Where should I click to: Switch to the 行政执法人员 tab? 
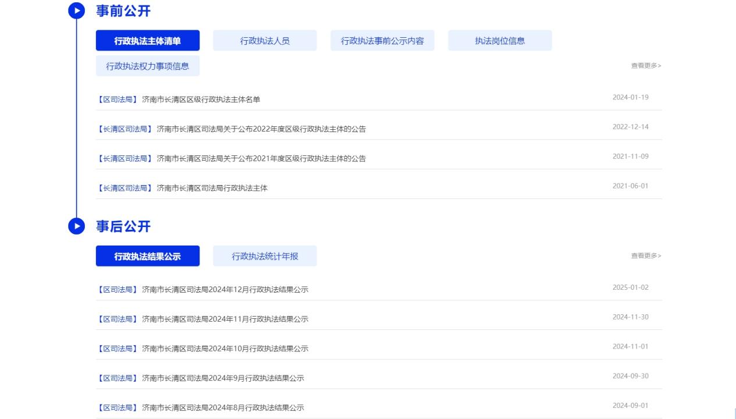[265, 41]
